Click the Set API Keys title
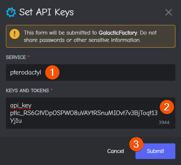This screenshot has width=181, height=165. 46,12
